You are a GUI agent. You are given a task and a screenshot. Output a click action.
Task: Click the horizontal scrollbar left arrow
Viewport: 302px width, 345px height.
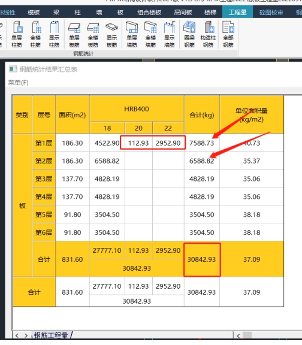238,336
